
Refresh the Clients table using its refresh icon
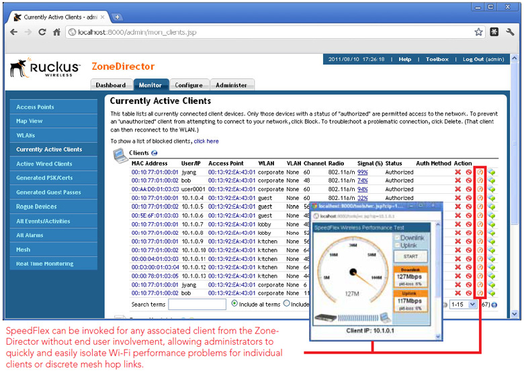155,153
